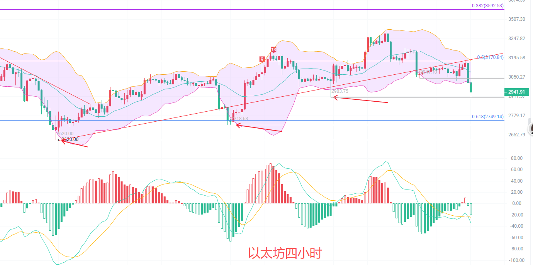Click the -100.00 label on MACD axis

(516, 260)
